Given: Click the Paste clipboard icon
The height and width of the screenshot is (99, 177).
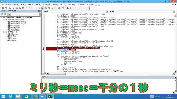Looking at the screenshot, I should 20,8.
